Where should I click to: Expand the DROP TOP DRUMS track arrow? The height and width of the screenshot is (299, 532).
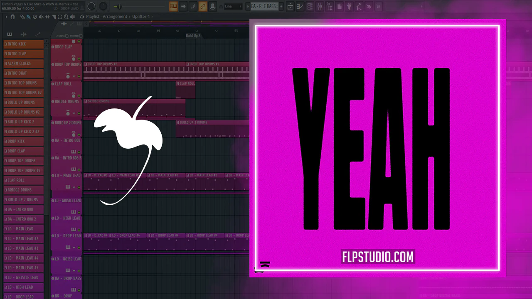coord(74,76)
